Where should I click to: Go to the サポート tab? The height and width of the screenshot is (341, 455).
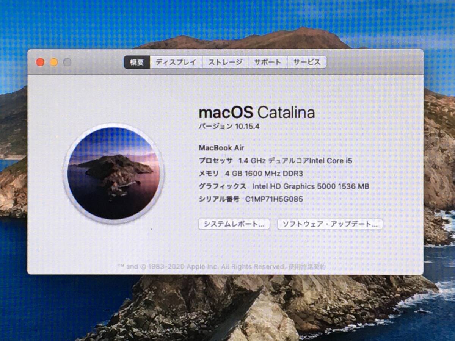coord(268,62)
